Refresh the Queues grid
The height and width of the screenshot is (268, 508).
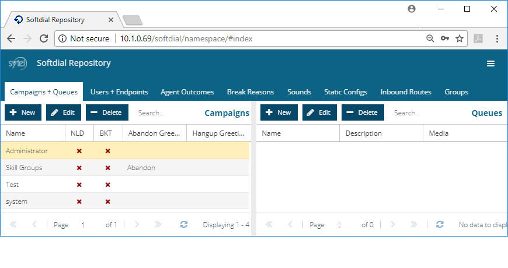(440, 224)
